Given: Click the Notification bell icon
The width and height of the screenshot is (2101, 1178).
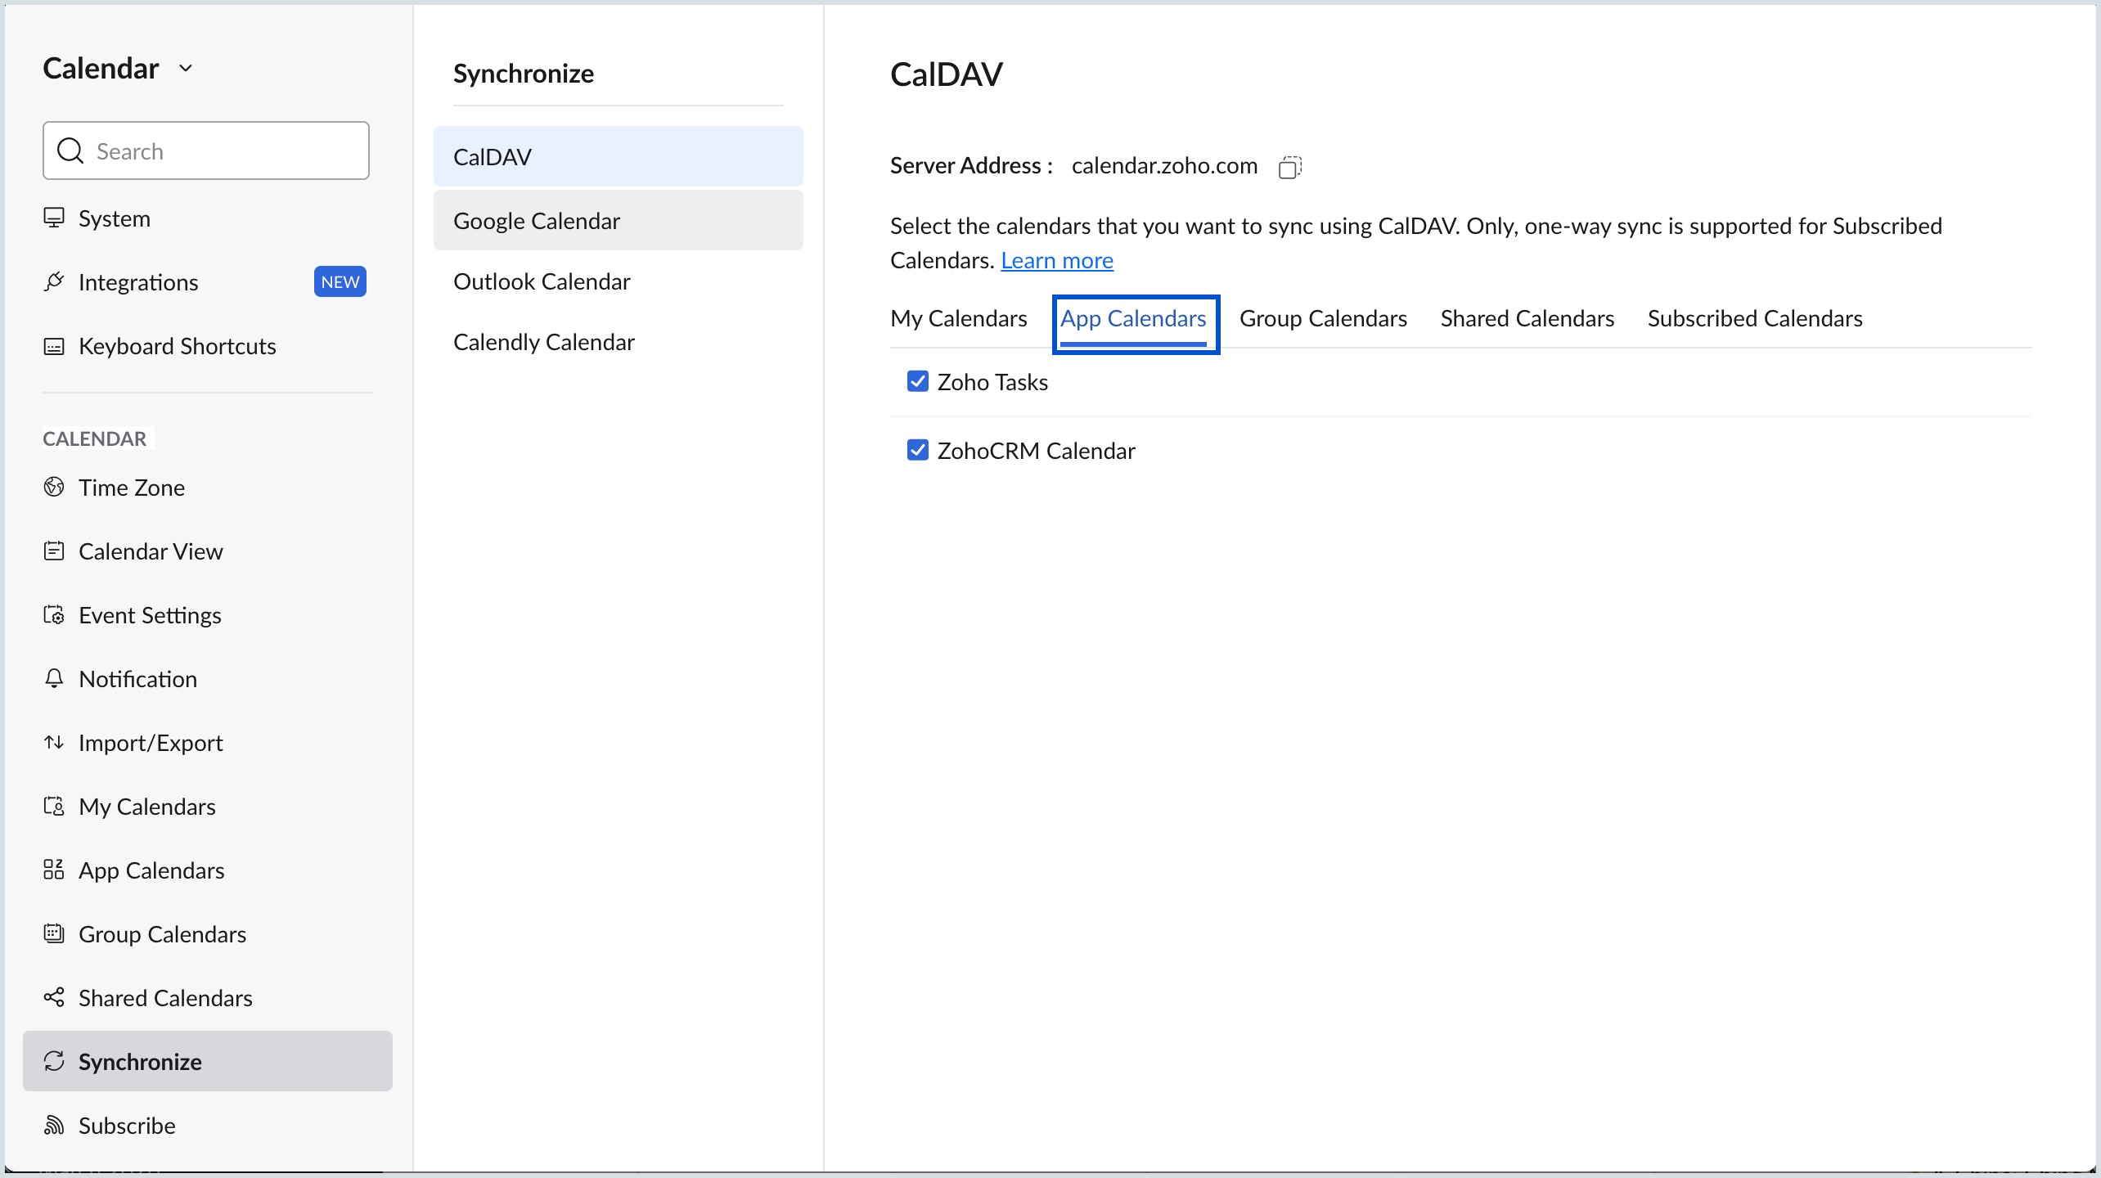Looking at the screenshot, I should click(54, 678).
